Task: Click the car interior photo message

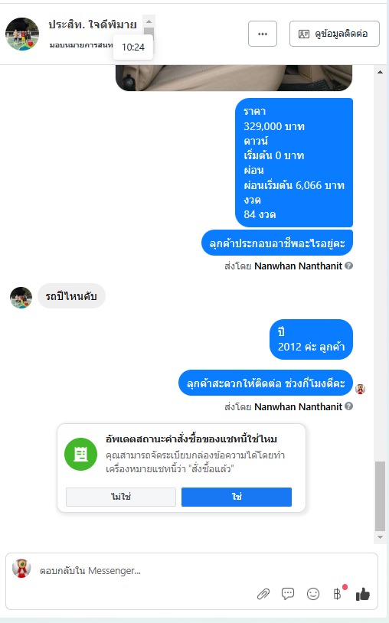Action: tap(234, 78)
